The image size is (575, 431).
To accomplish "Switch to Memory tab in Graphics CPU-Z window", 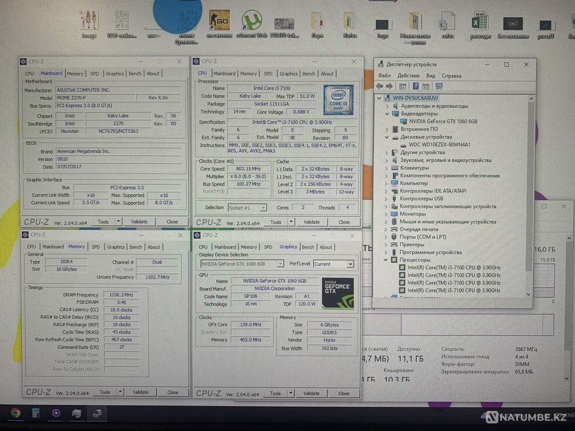I will (x=249, y=247).
